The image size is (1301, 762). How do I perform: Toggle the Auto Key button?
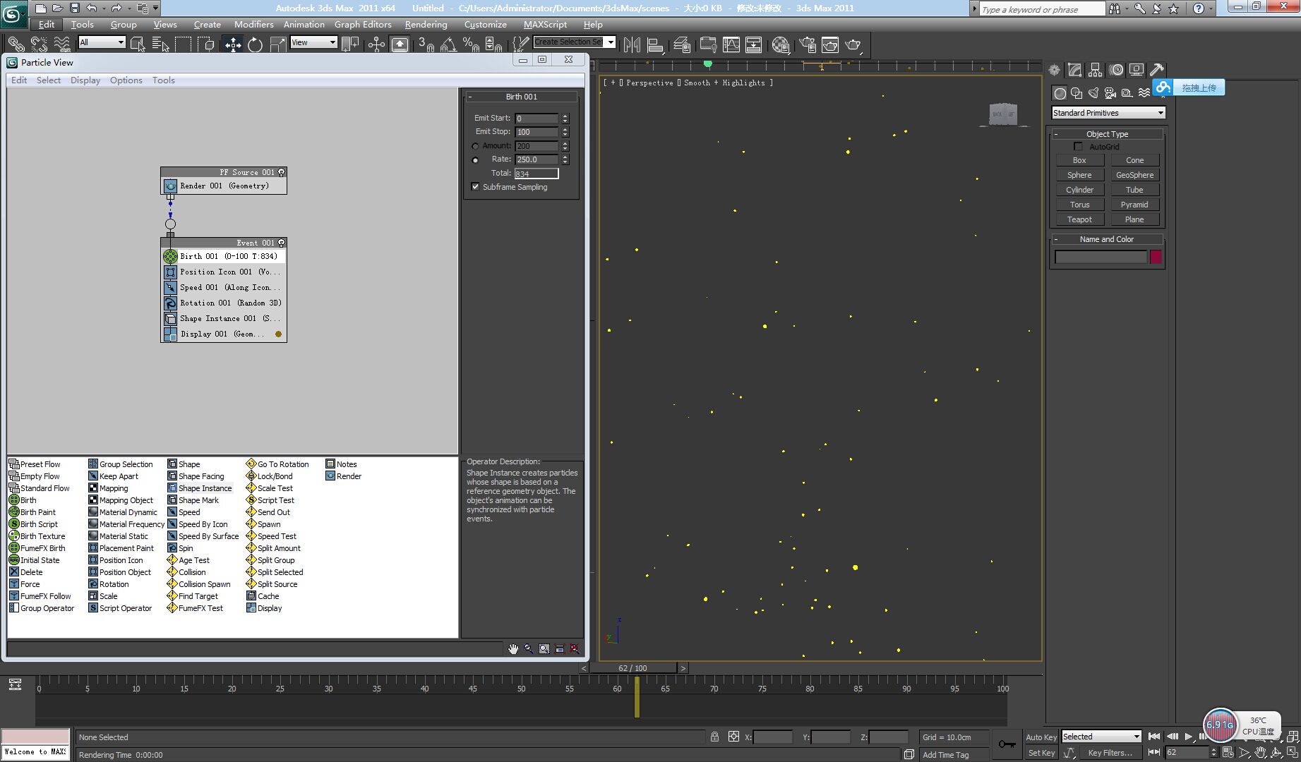[x=1041, y=737]
